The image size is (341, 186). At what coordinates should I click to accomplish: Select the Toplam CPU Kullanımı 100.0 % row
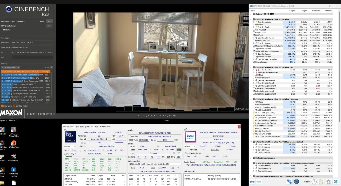tap(293, 49)
